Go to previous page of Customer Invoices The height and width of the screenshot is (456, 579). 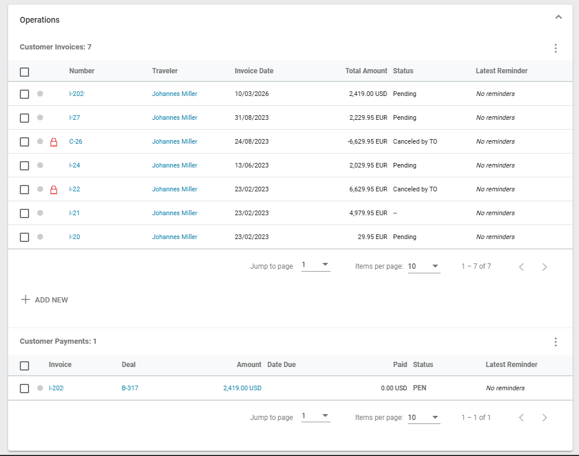coord(521,267)
